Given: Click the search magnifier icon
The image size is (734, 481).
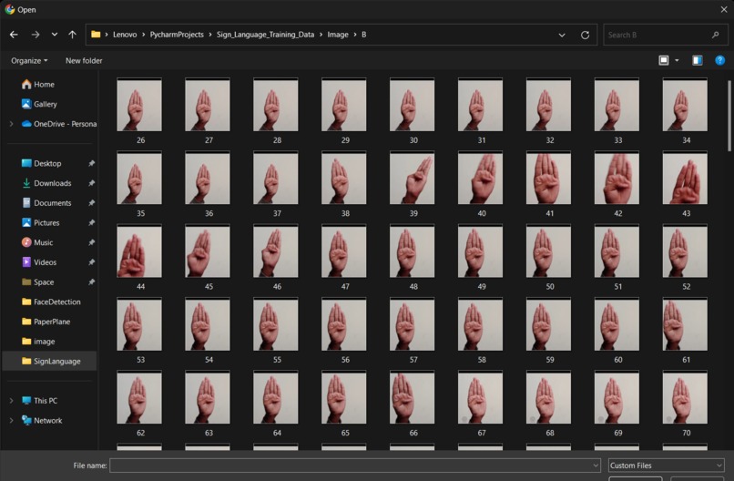Looking at the screenshot, I should click(715, 35).
